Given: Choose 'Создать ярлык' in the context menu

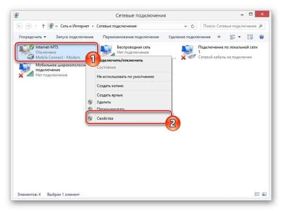Looking at the screenshot, I should tap(129, 95).
